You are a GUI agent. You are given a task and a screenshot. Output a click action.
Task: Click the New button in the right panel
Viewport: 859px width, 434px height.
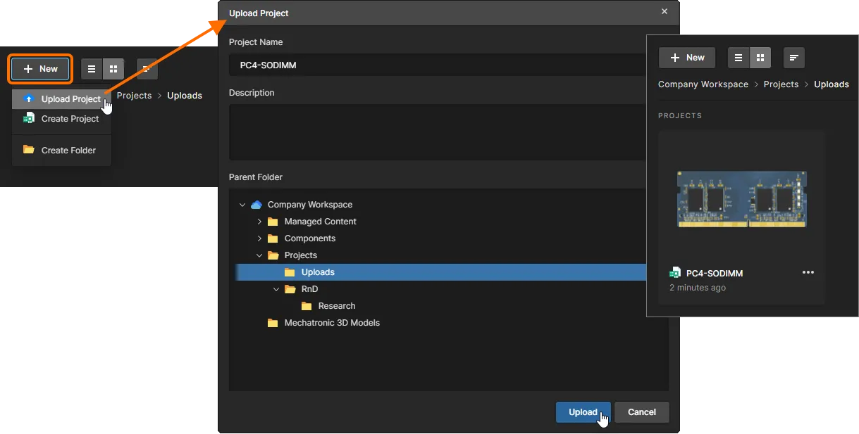[x=687, y=58]
